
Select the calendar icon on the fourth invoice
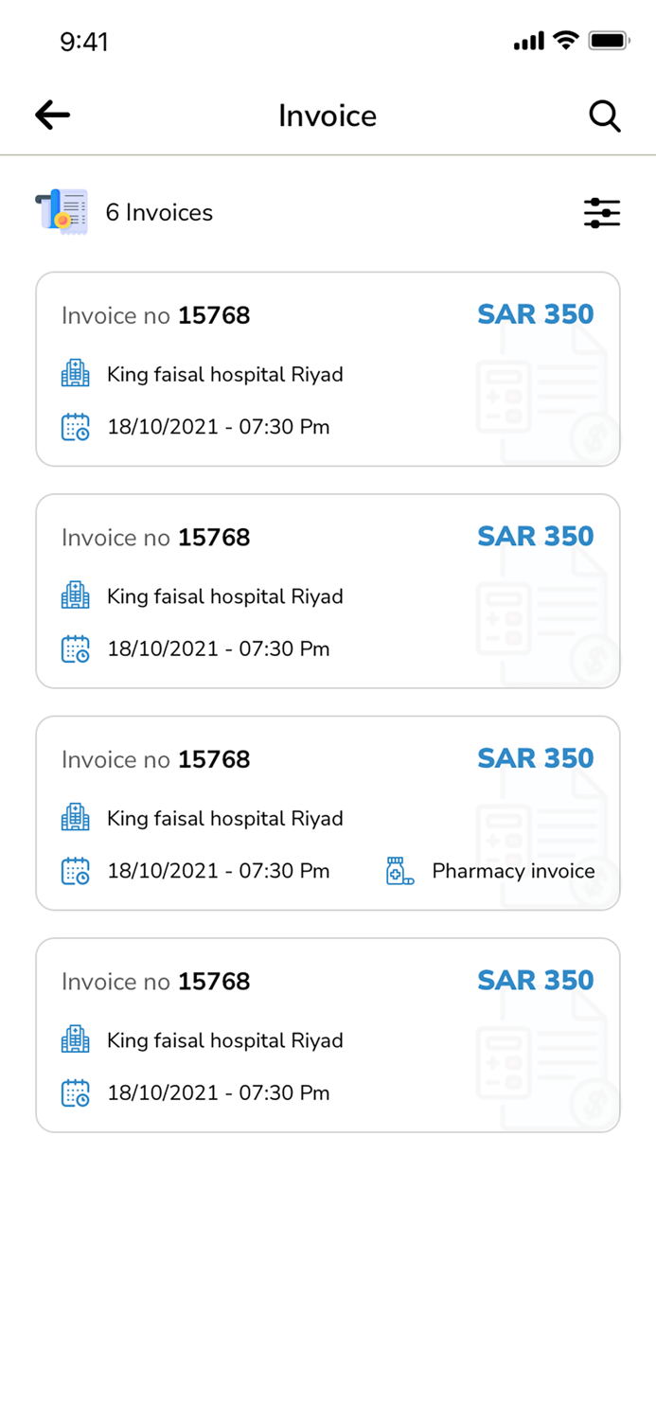coord(75,1092)
